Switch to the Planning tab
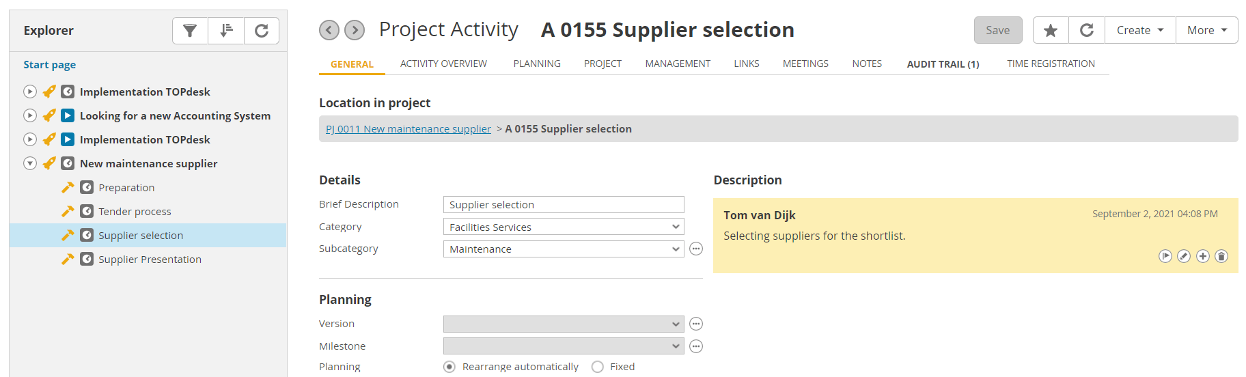The image size is (1246, 377). point(537,64)
